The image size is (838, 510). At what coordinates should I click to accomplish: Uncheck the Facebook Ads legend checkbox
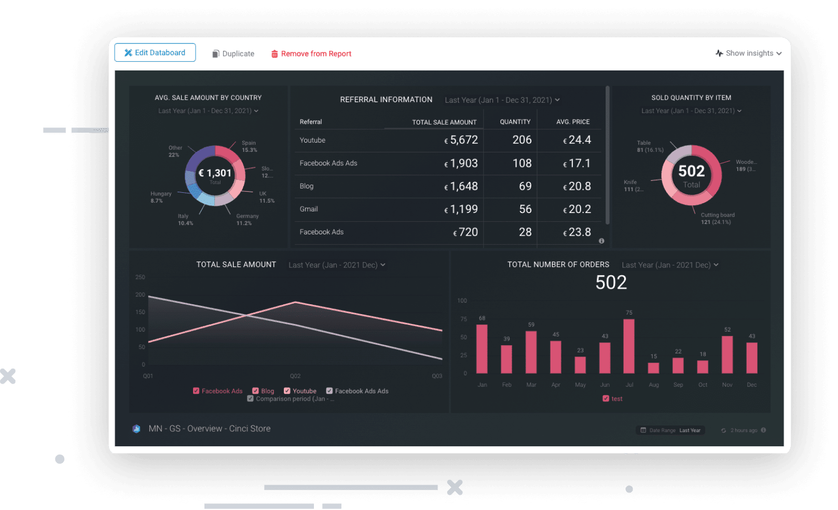196,391
